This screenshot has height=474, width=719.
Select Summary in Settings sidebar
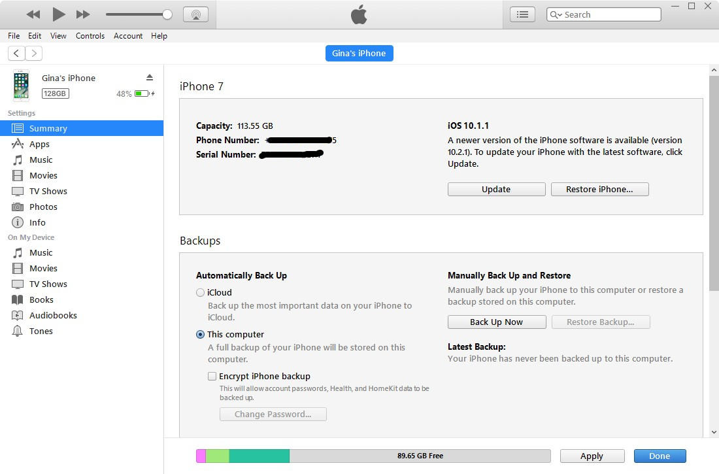tap(82, 128)
